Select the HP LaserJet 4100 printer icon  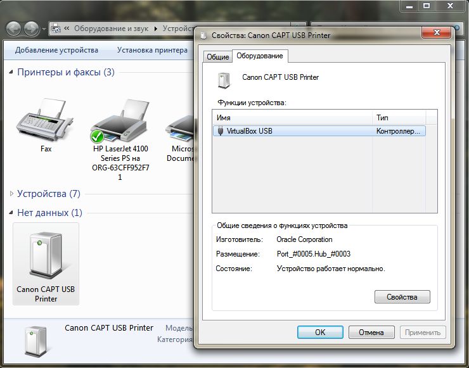click(x=120, y=121)
